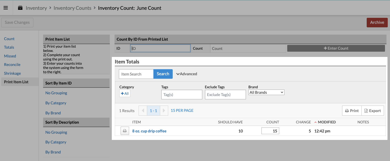
Task: Choose By Category under Sort By Description
Action: pyautogui.click(x=56, y=142)
